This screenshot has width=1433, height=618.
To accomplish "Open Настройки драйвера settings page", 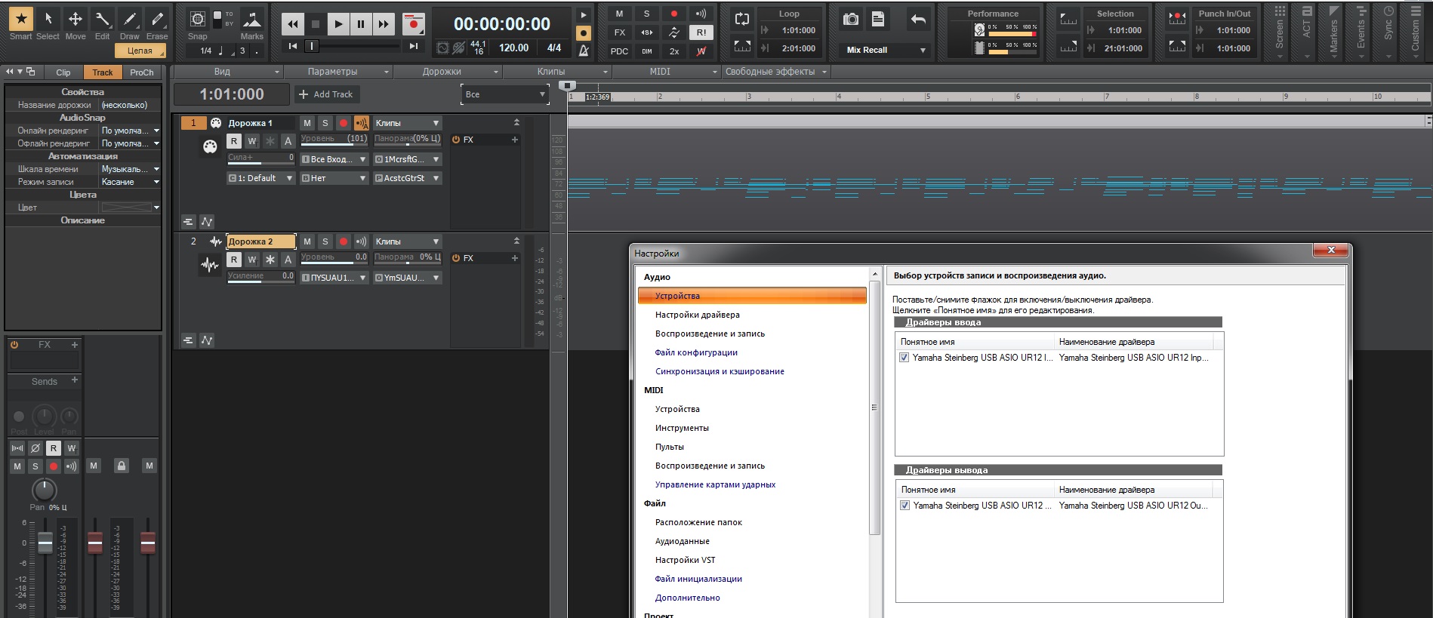I will tap(697, 315).
